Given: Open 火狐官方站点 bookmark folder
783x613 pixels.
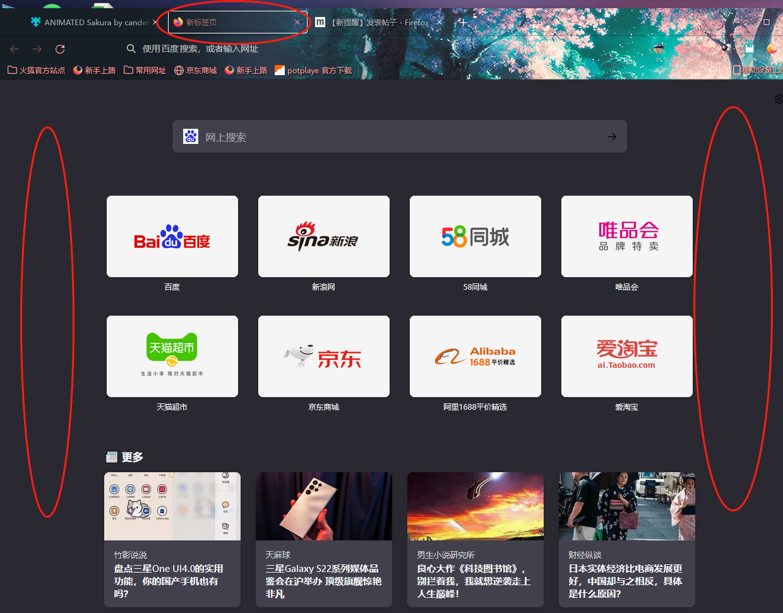Looking at the screenshot, I should click(x=36, y=70).
